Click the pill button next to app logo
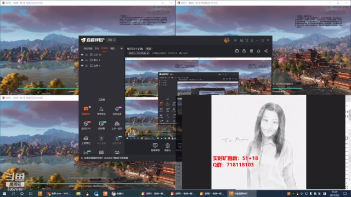Image resolution: width=351 pixels, height=197 pixels. (111, 40)
